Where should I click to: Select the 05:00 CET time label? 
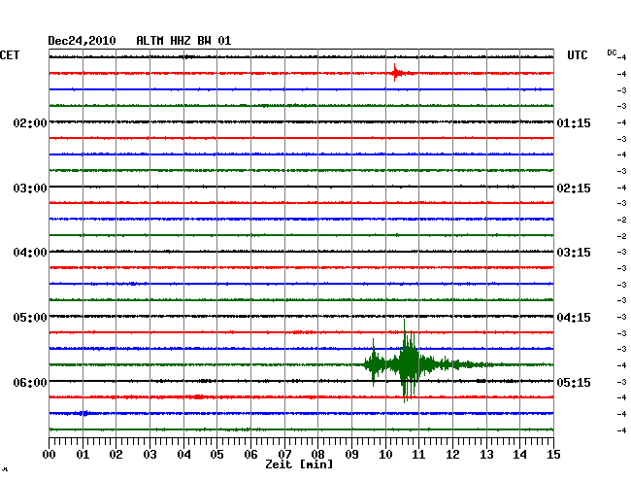tap(30, 318)
